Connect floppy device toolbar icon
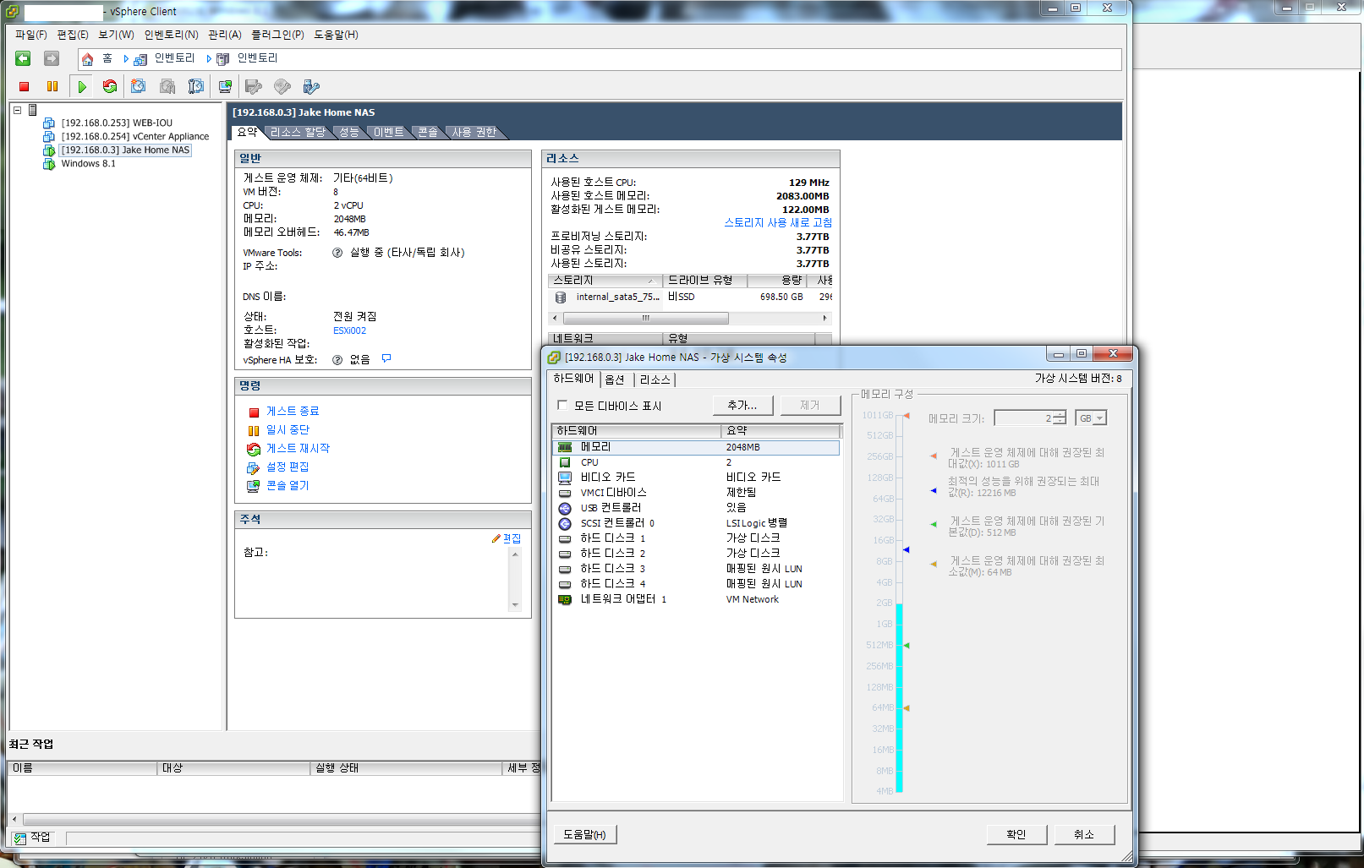The width and height of the screenshot is (1364, 868). point(254,86)
